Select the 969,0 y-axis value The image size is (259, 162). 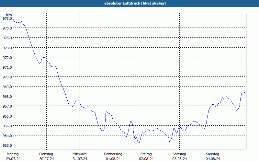tap(7, 87)
